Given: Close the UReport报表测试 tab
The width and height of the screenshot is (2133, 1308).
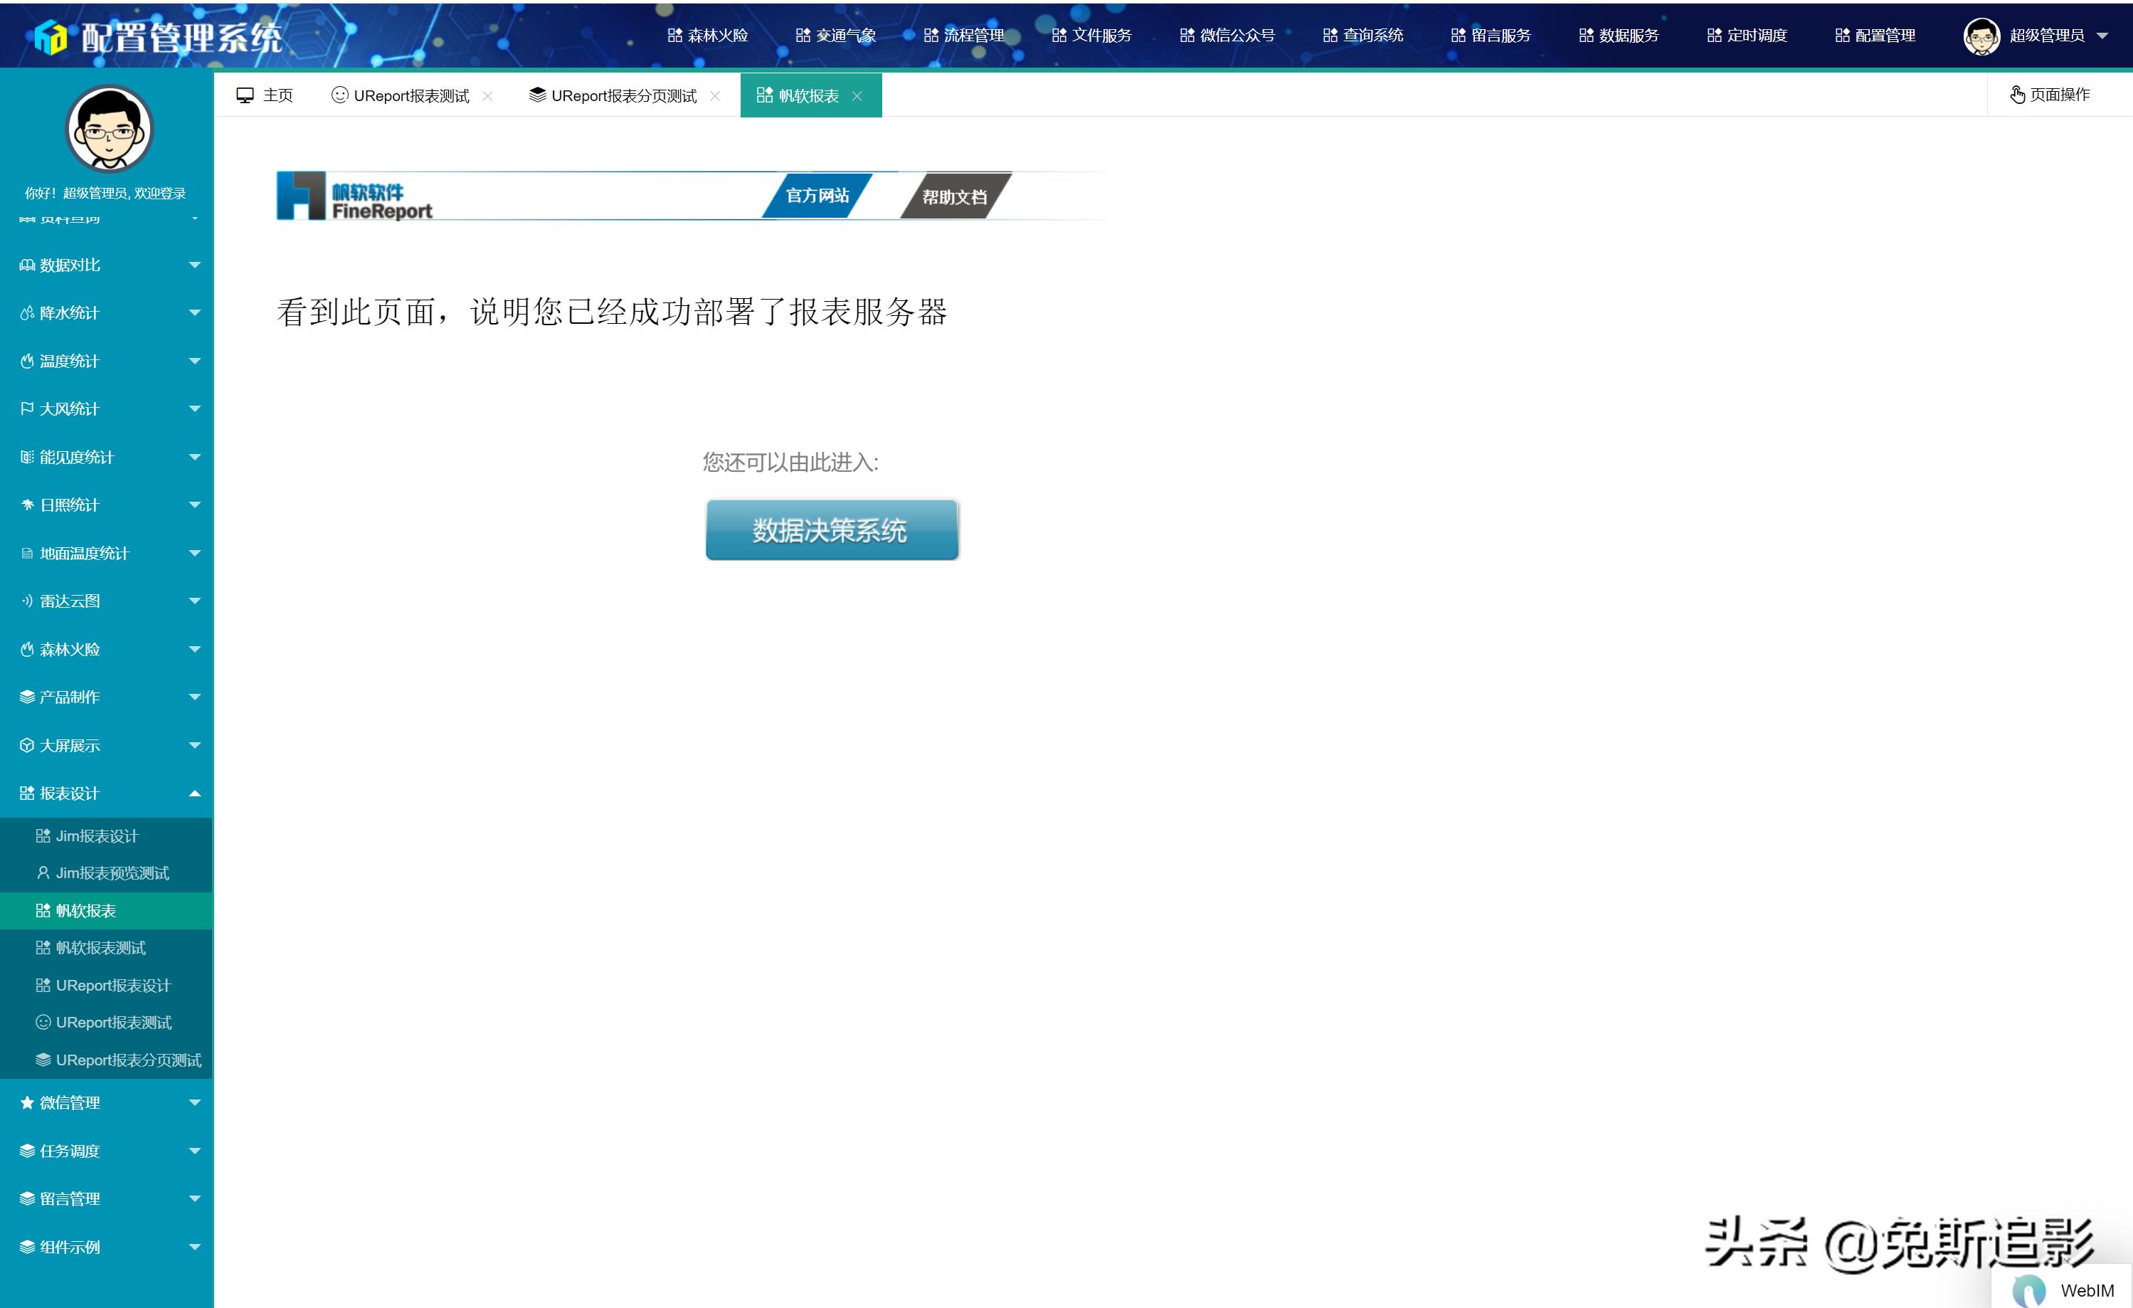Looking at the screenshot, I should click(487, 96).
